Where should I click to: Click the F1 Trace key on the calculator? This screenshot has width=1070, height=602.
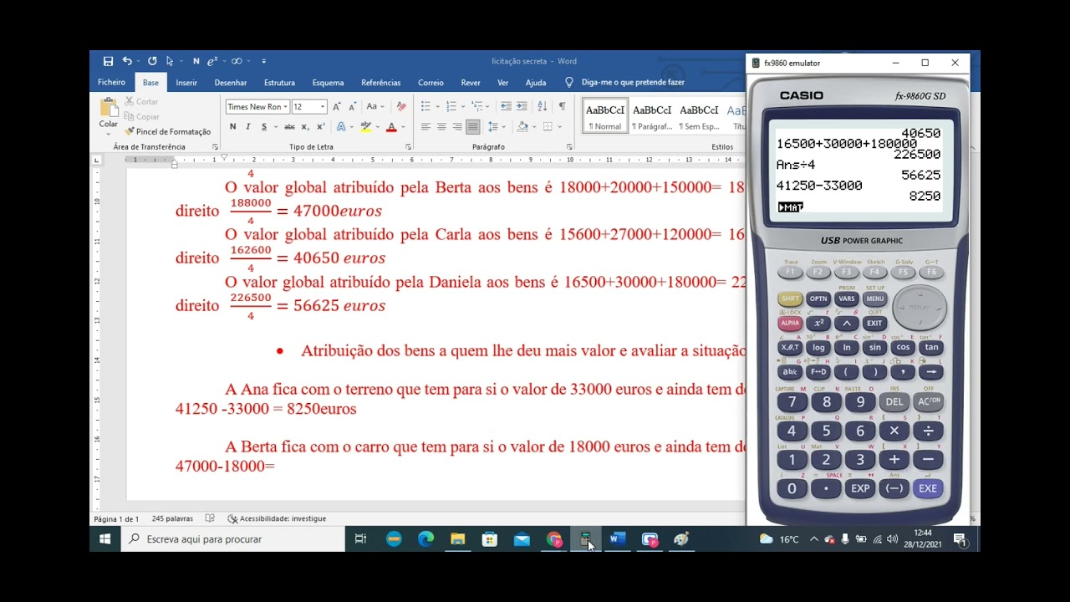click(x=789, y=273)
